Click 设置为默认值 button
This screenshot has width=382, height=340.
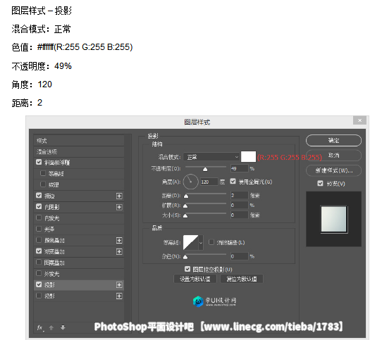[x=195, y=279]
